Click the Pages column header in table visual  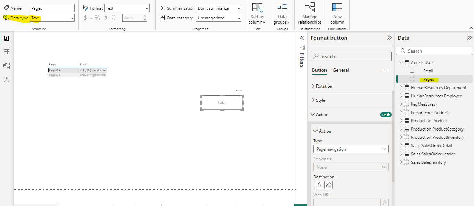click(53, 64)
